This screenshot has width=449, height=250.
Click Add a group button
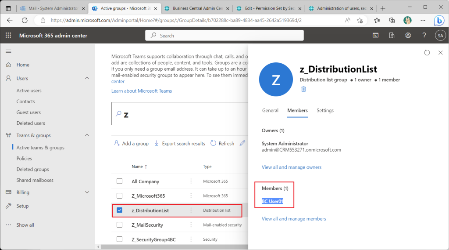point(132,143)
